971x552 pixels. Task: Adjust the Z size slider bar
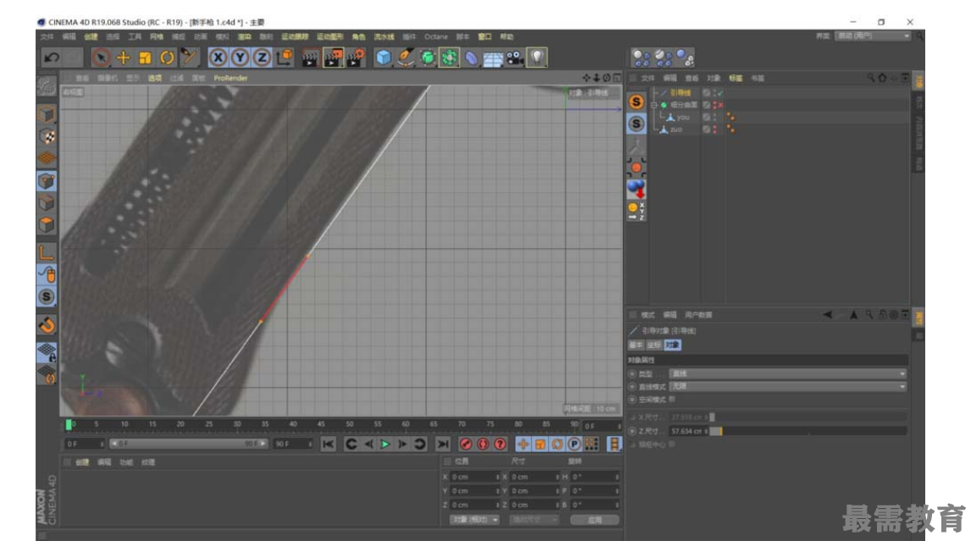point(808,431)
